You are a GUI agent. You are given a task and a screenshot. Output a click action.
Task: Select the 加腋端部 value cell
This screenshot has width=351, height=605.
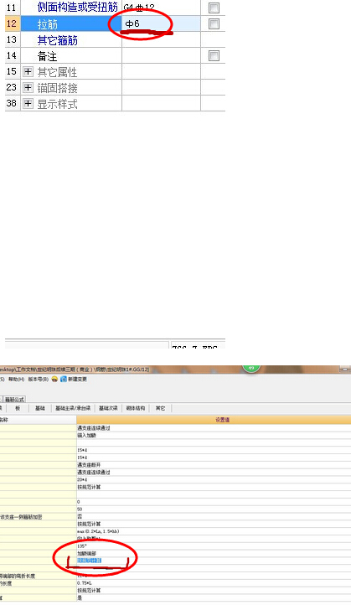coord(214,554)
